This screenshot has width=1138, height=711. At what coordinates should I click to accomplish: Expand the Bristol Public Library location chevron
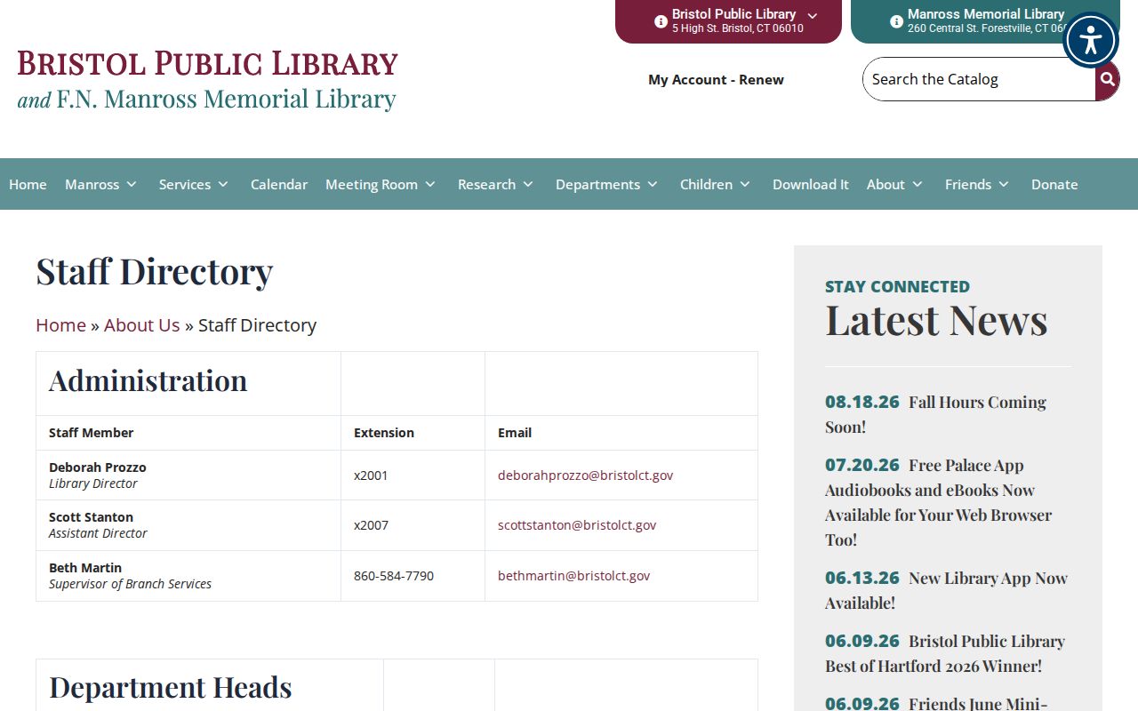click(813, 16)
